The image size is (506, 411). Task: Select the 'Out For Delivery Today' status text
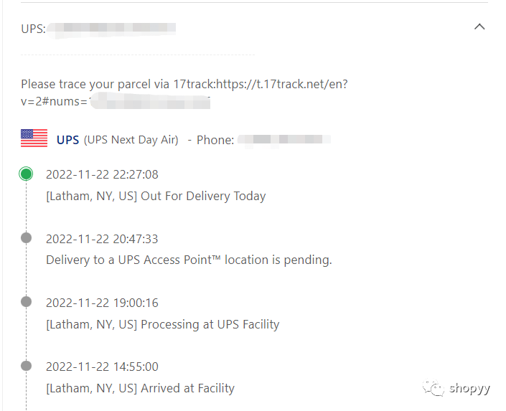[x=203, y=196]
